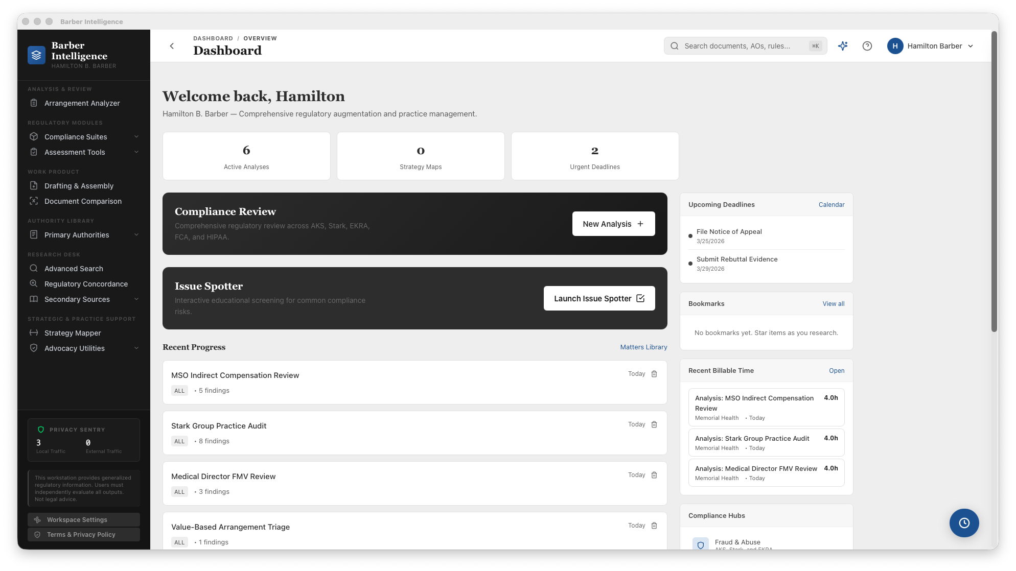Screen dimensions: 1016x571
Task: Open the AI sparkle assistant icon
Action: pyautogui.click(x=843, y=46)
